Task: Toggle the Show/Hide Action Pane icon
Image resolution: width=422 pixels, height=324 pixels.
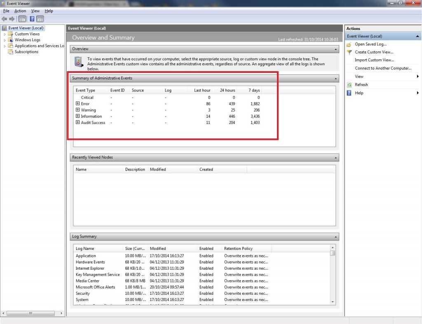Action: click(x=40, y=19)
